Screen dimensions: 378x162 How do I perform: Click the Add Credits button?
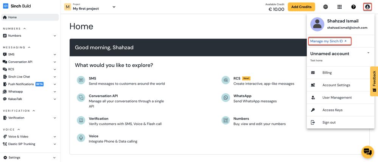click(301, 7)
